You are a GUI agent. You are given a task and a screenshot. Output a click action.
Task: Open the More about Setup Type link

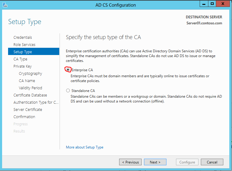coord(84,147)
